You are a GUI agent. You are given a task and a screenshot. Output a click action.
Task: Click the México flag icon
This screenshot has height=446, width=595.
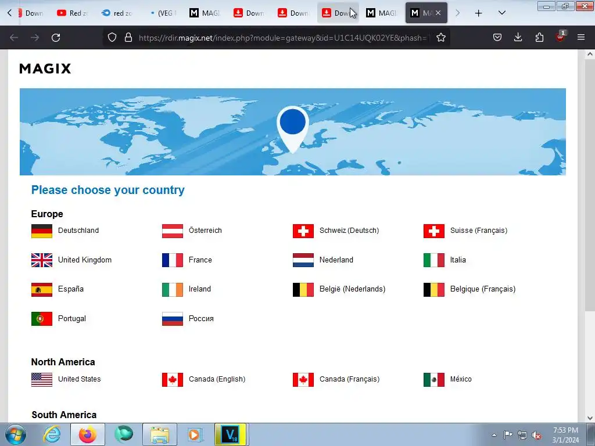(x=433, y=380)
